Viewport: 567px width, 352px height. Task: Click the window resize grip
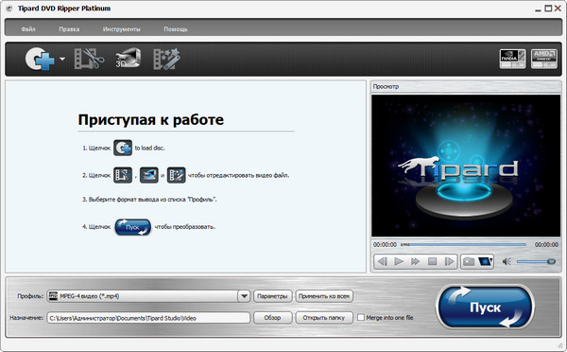(559, 344)
